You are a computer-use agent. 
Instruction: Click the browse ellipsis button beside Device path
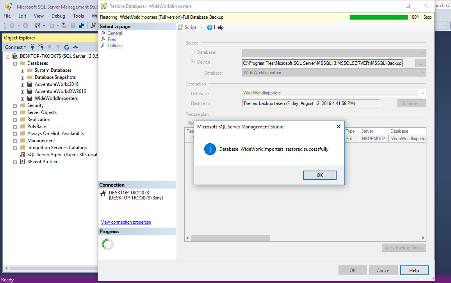coord(421,63)
